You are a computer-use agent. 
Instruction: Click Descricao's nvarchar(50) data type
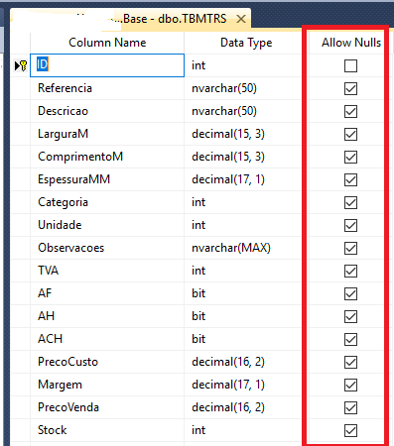click(x=243, y=111)
